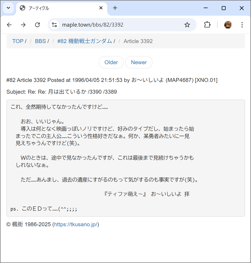
Task: Reload the current page
Action: [37, 25]
